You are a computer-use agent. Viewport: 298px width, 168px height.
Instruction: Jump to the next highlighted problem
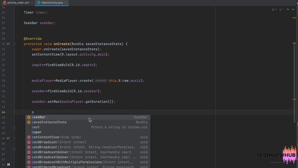[x=293, y=9]
